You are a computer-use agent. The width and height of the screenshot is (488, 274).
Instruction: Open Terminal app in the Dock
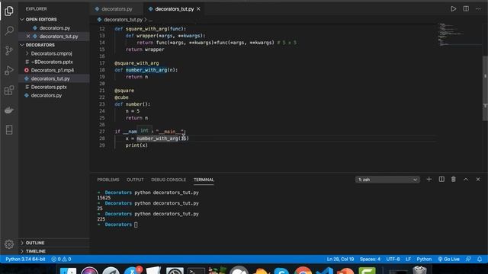196,271
